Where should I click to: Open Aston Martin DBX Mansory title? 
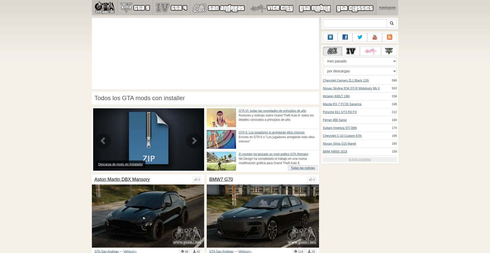tap(122, 179)
